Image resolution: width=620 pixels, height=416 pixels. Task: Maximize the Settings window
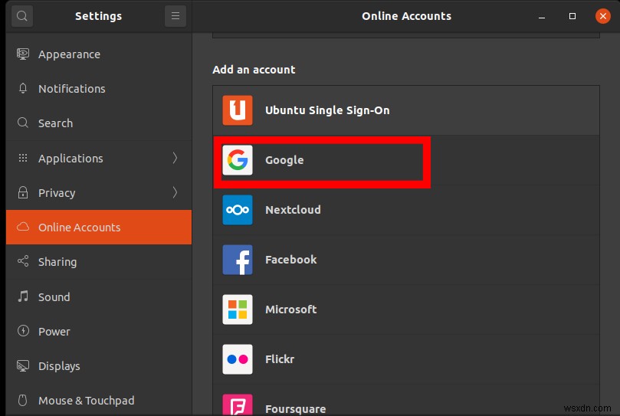click(572, 16)
